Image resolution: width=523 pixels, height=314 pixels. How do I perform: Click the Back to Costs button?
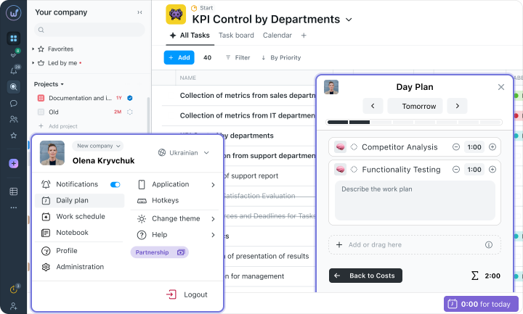coord(365,276)
